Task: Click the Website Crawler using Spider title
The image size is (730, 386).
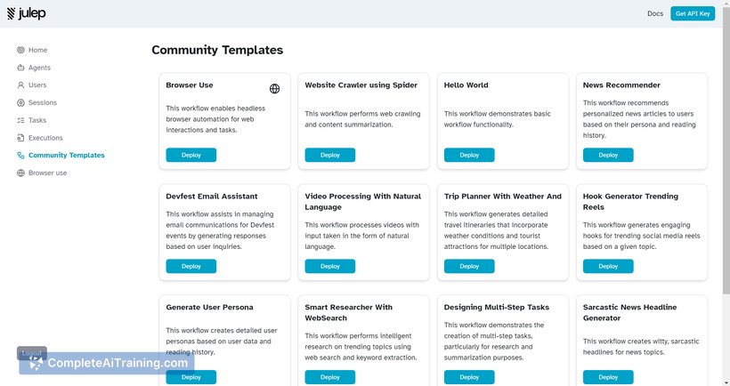Action: [x=361, y=85]
